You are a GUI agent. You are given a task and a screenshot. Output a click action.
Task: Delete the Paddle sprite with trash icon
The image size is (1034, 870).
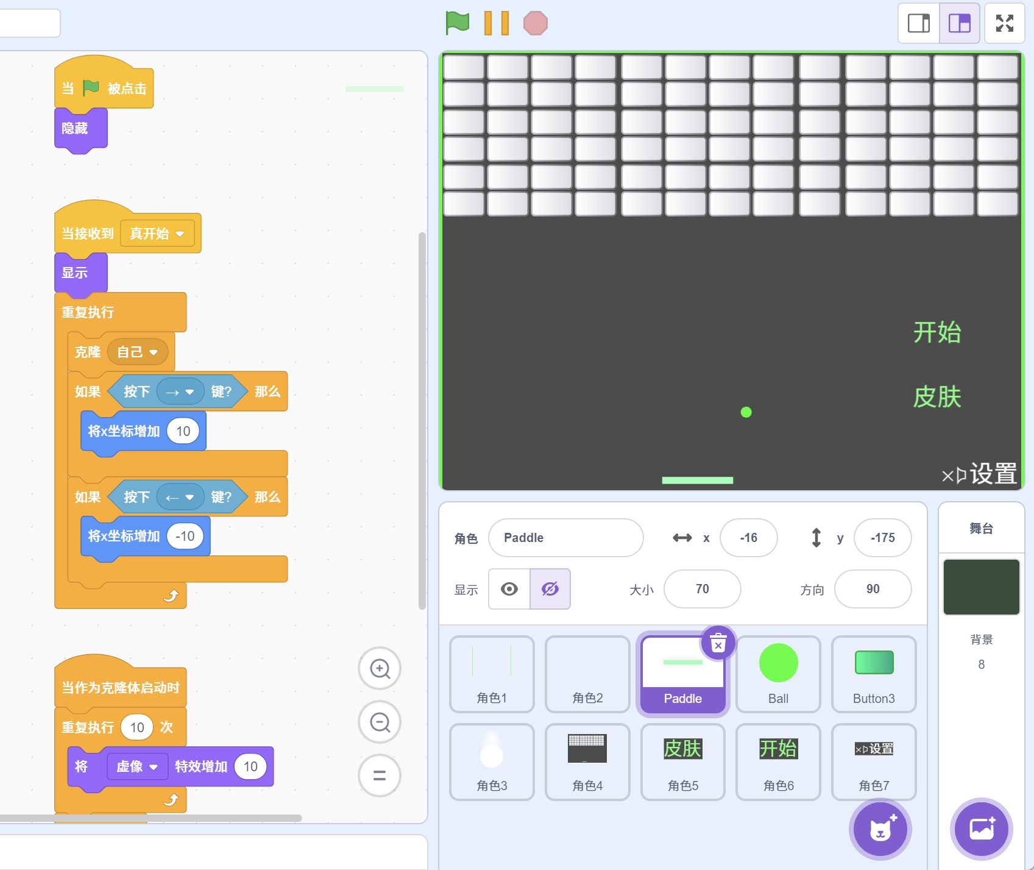coord(718,643)
